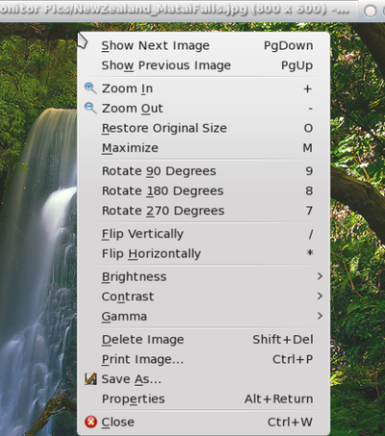Click the Zoom Out magnifier icon
Screen dimensions: 385x436
click(90, 108)
